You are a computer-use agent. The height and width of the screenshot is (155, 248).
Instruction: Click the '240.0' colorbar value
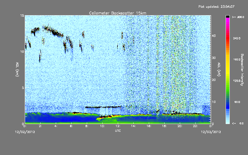237,38
